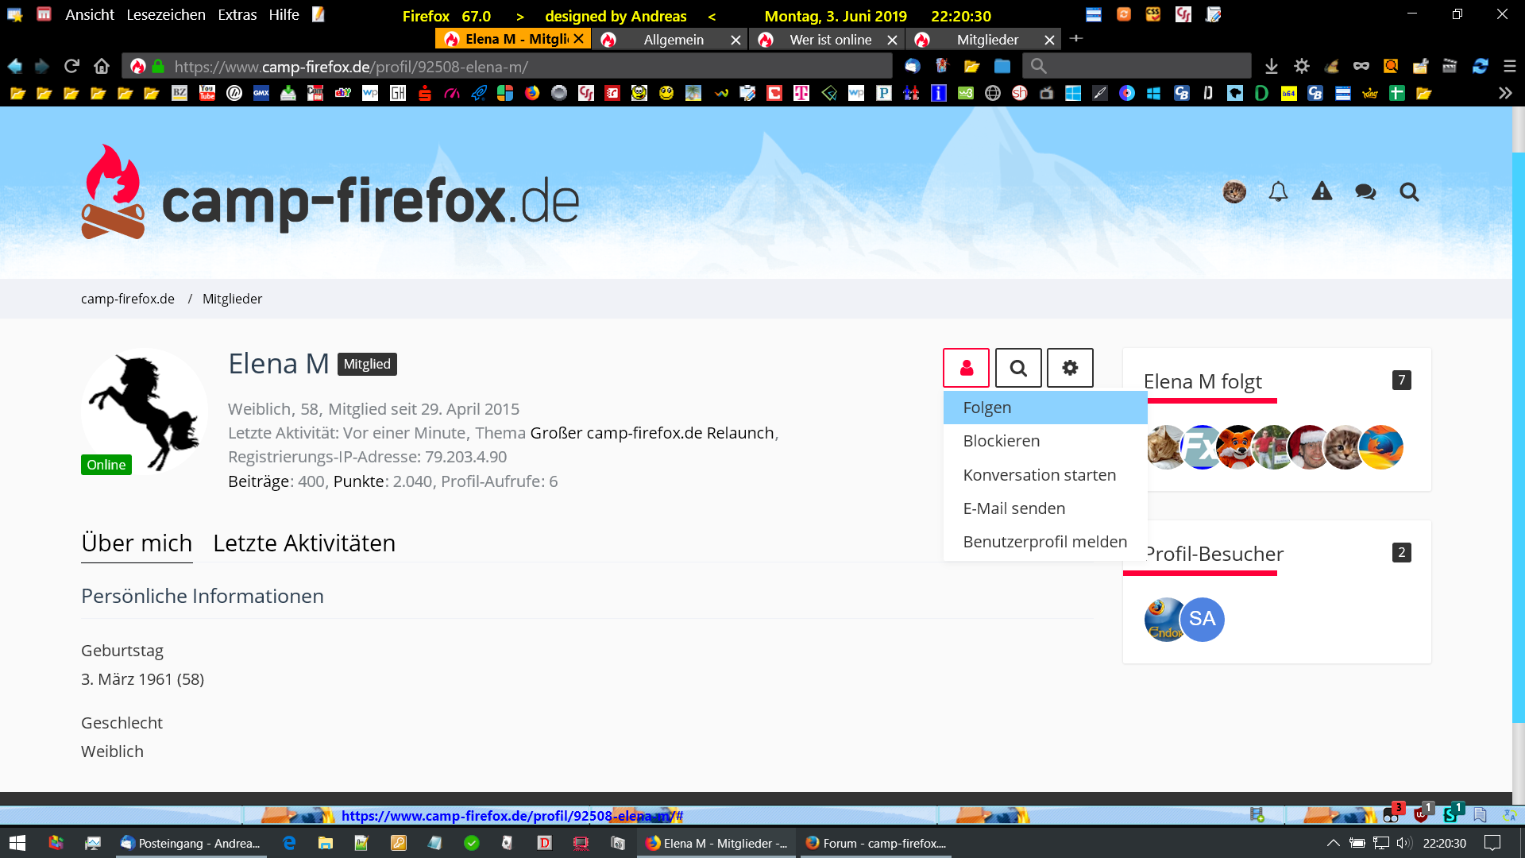1525x858 pixels.
Task: Open the Großer camp-firefox.de Relaunch link
Action: pyautogui.click(x=651, y=433)
